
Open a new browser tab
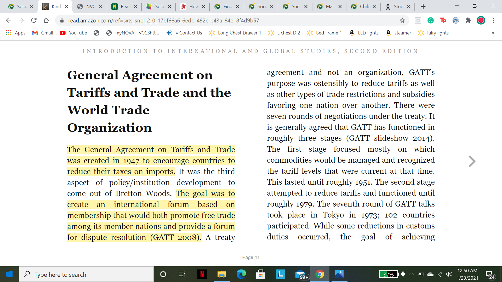pyautogui.click(x=423, y=7)
